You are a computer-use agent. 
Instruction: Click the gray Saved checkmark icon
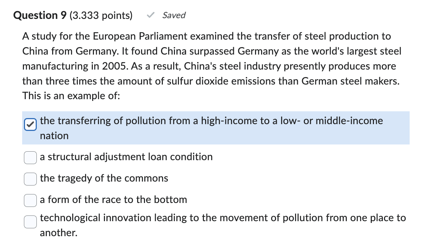point(150,15)
